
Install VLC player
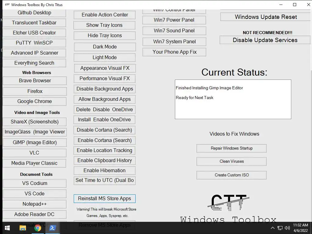coord(34,153)
